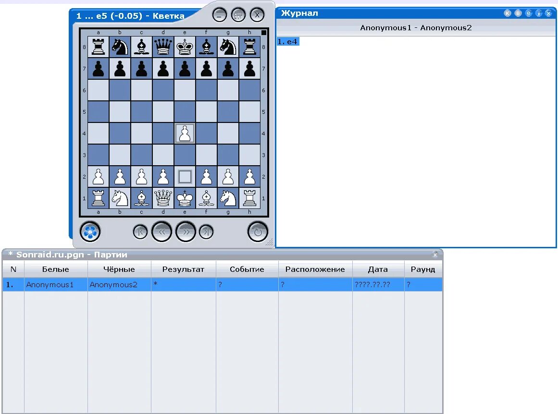Click the white bishop on f1
558x414 pixels.
tap(206, 198)
